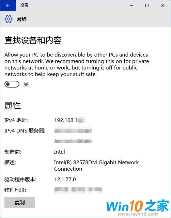
Task: Go back using the arrow button
Action: coord(8,5)
